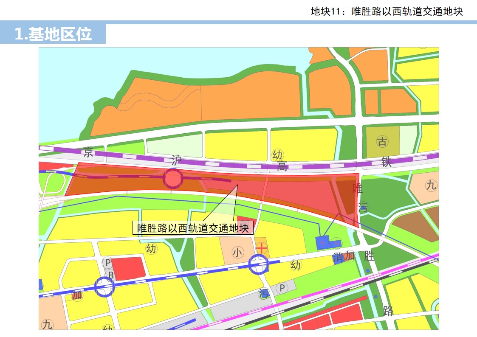Click the 路 character of the road name
477x337 pixels.
point(388,310)
